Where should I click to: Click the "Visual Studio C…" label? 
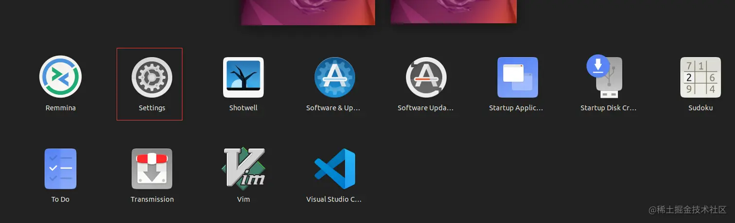pyautogui.click(x=334, y=199)
